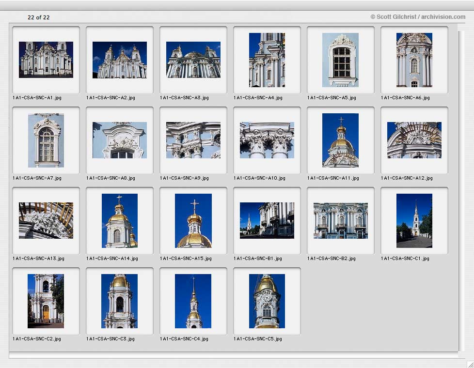Select thumbnail image 1A1-CSA-SNC-C2.jpg
The height and width of the screenshot is (368, 474).
click(x=46, y=301)
